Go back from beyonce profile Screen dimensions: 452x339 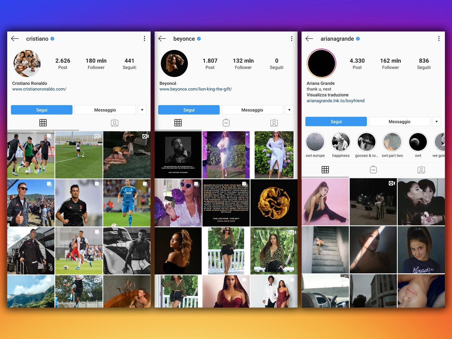[162, 39]
